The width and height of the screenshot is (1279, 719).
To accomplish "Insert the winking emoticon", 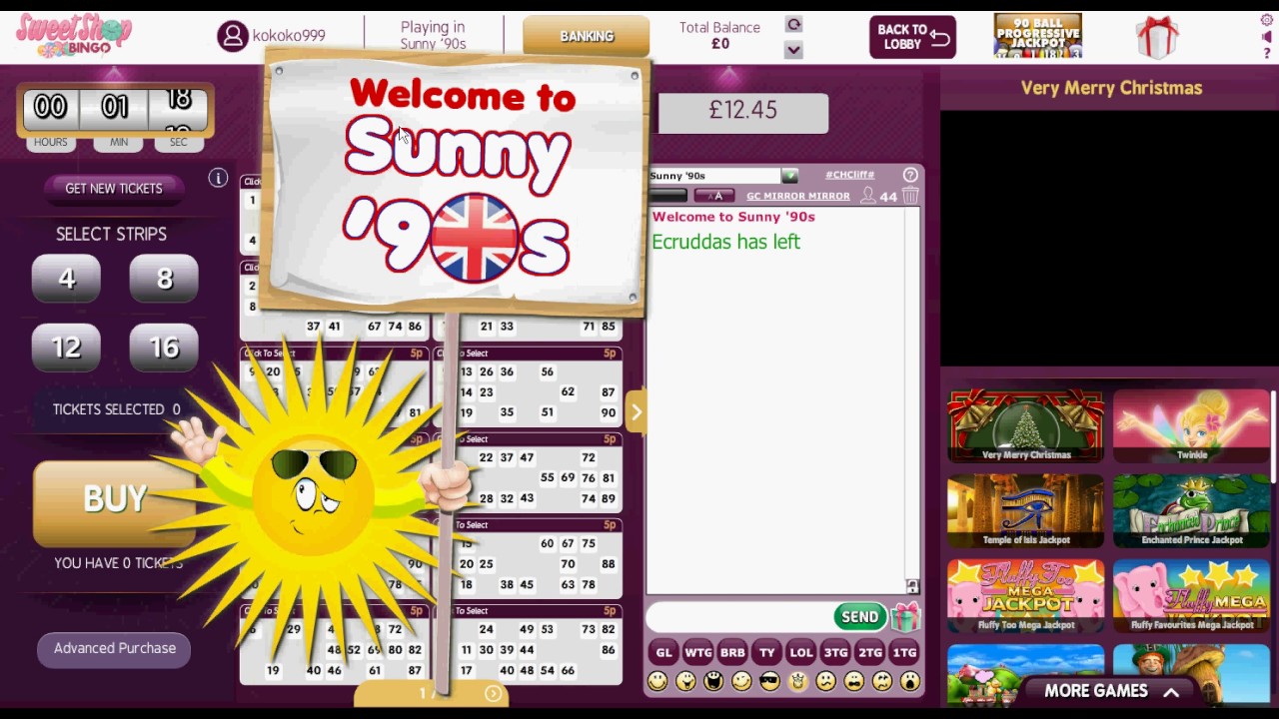I will click(x=741, y=680).
